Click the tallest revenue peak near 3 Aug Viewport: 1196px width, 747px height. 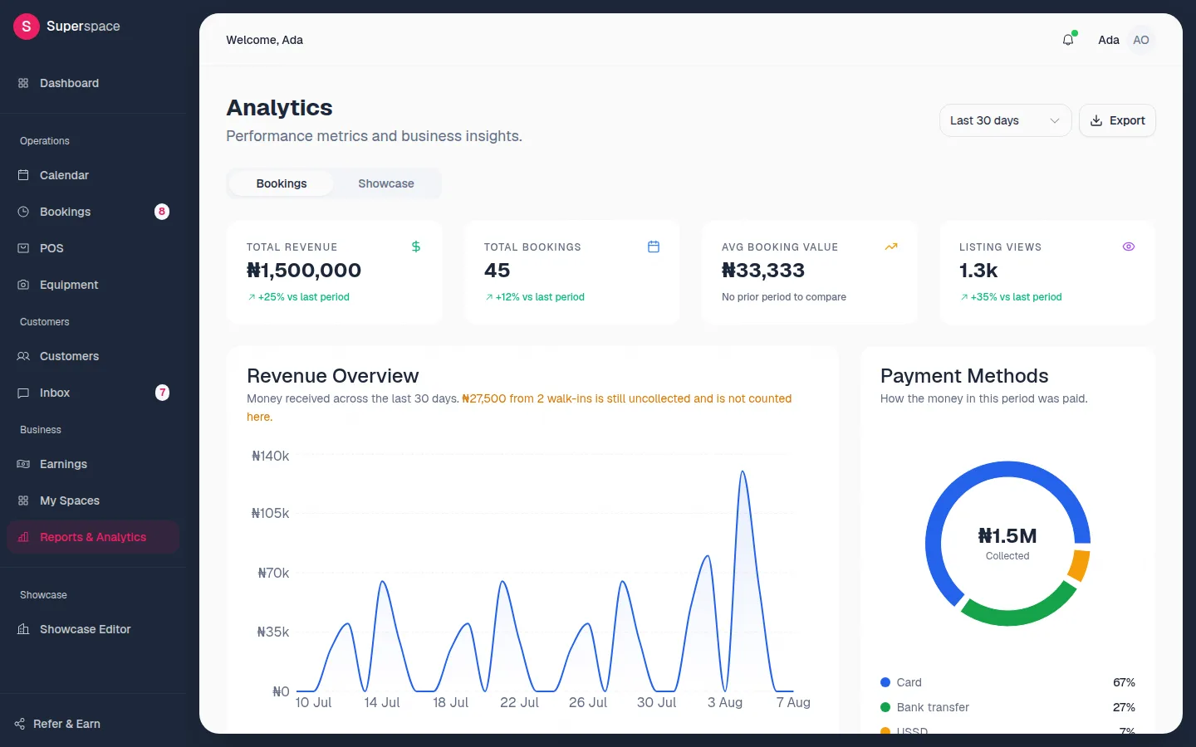743,472
